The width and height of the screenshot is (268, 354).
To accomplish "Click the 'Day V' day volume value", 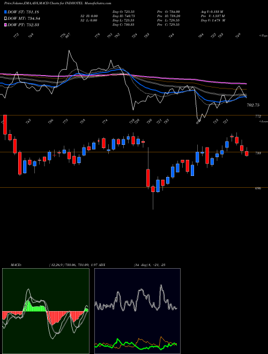I will click(x=213, y=20).
